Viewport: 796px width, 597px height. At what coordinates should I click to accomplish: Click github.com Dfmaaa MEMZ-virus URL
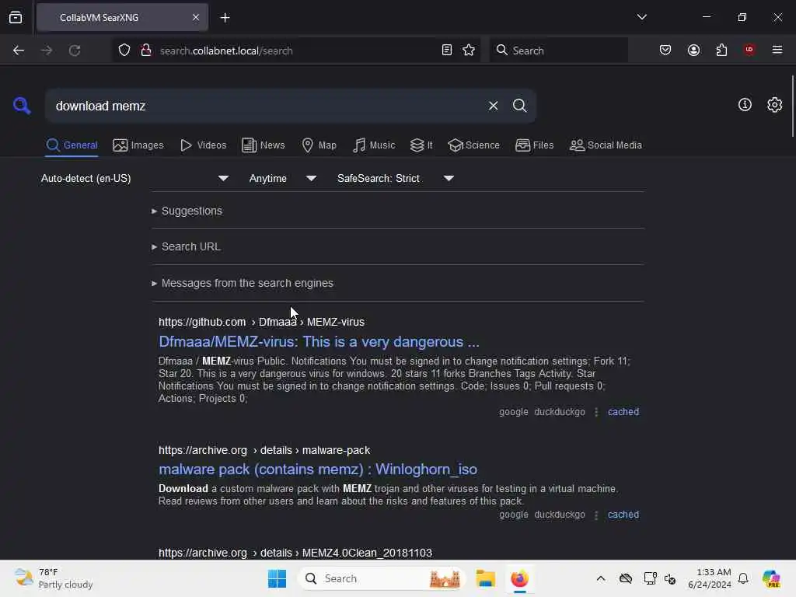(261, 322)
